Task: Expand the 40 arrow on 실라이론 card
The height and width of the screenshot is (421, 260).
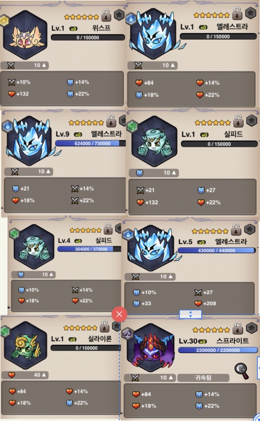Action: 44,375
